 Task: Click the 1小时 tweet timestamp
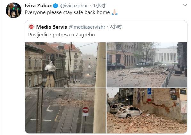[99, 6]
